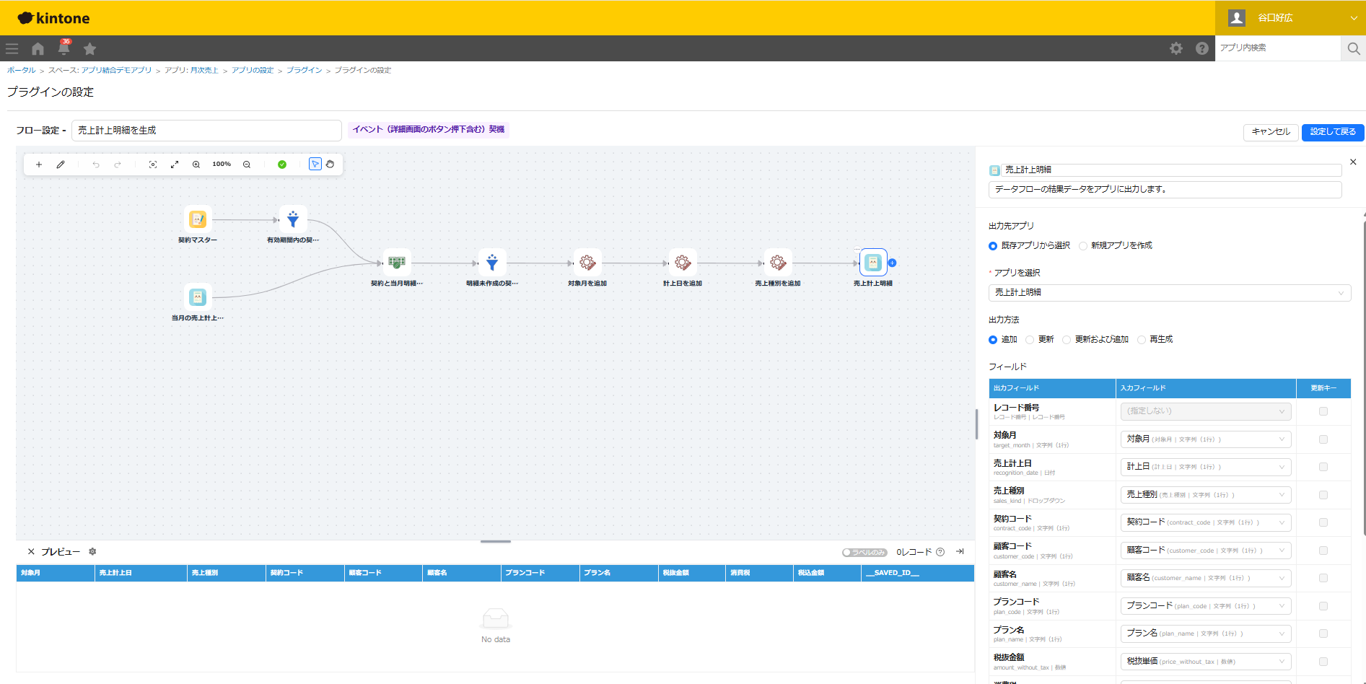This screenshot has width=1366, height=684.
Task: Open the user account menu 谷口好広
Action: (1290, 18)
